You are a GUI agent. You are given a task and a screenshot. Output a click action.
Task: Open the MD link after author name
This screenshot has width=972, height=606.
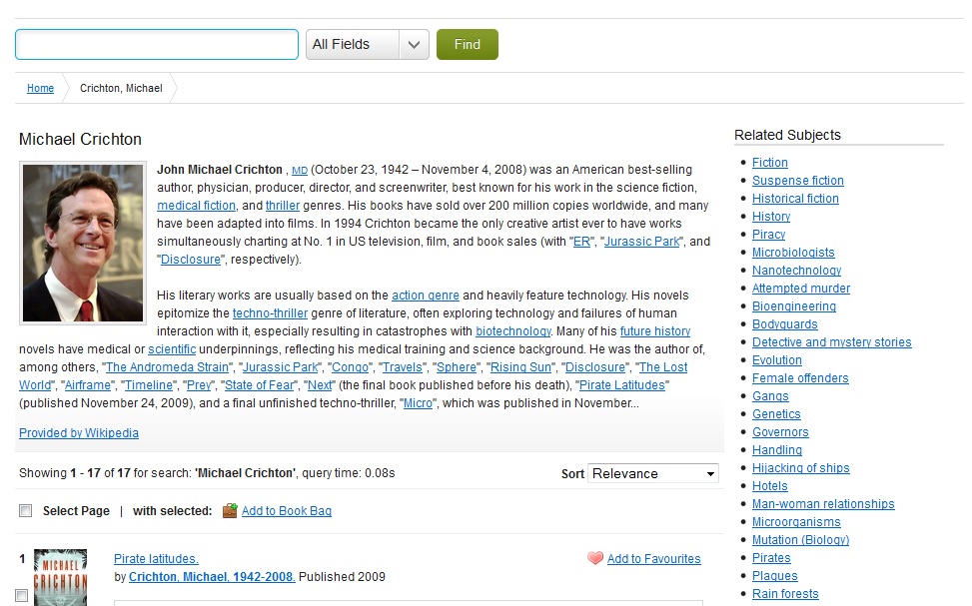tap(300, 171)
